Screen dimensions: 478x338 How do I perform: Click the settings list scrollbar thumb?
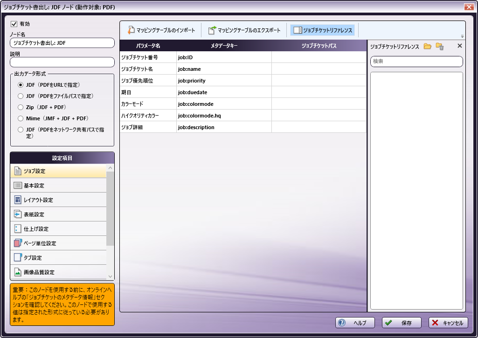(x=111, y=208)
